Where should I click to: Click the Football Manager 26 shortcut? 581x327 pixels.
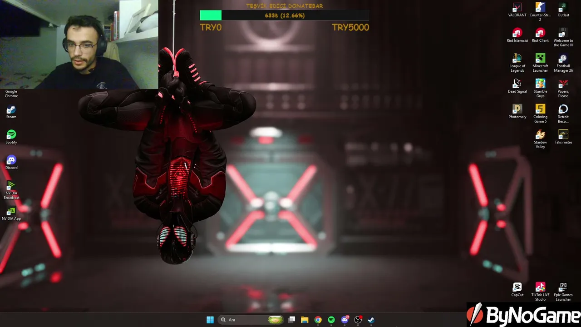[563, 63]
